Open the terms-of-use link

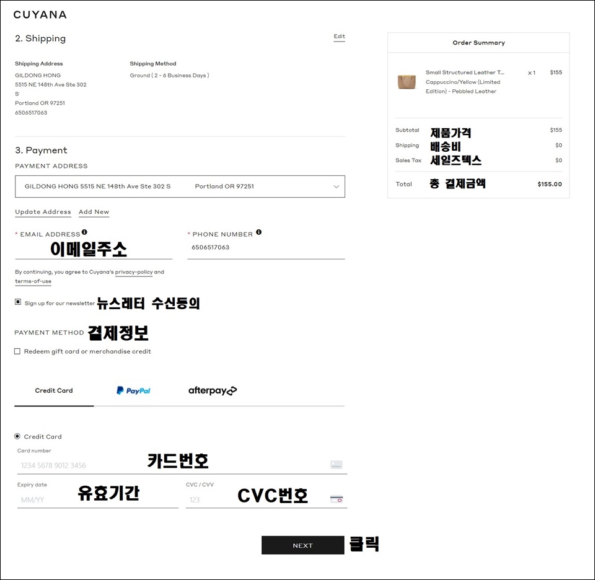pos(33,281)
